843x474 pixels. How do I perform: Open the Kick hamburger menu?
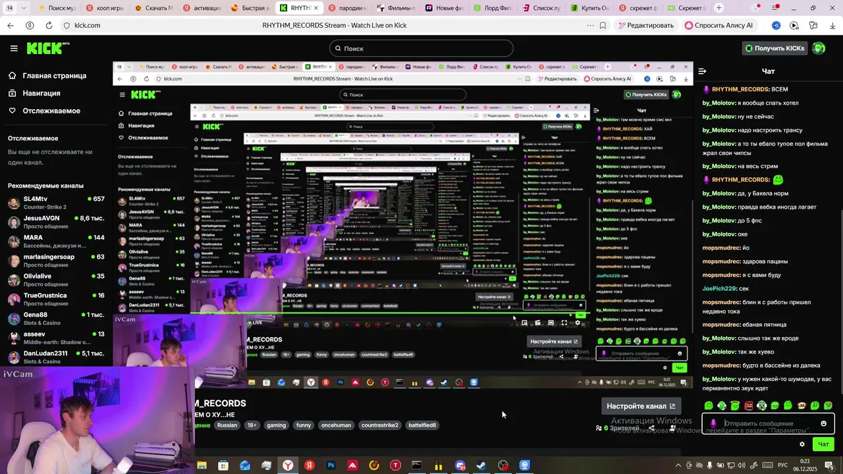[x=14, y=48]
